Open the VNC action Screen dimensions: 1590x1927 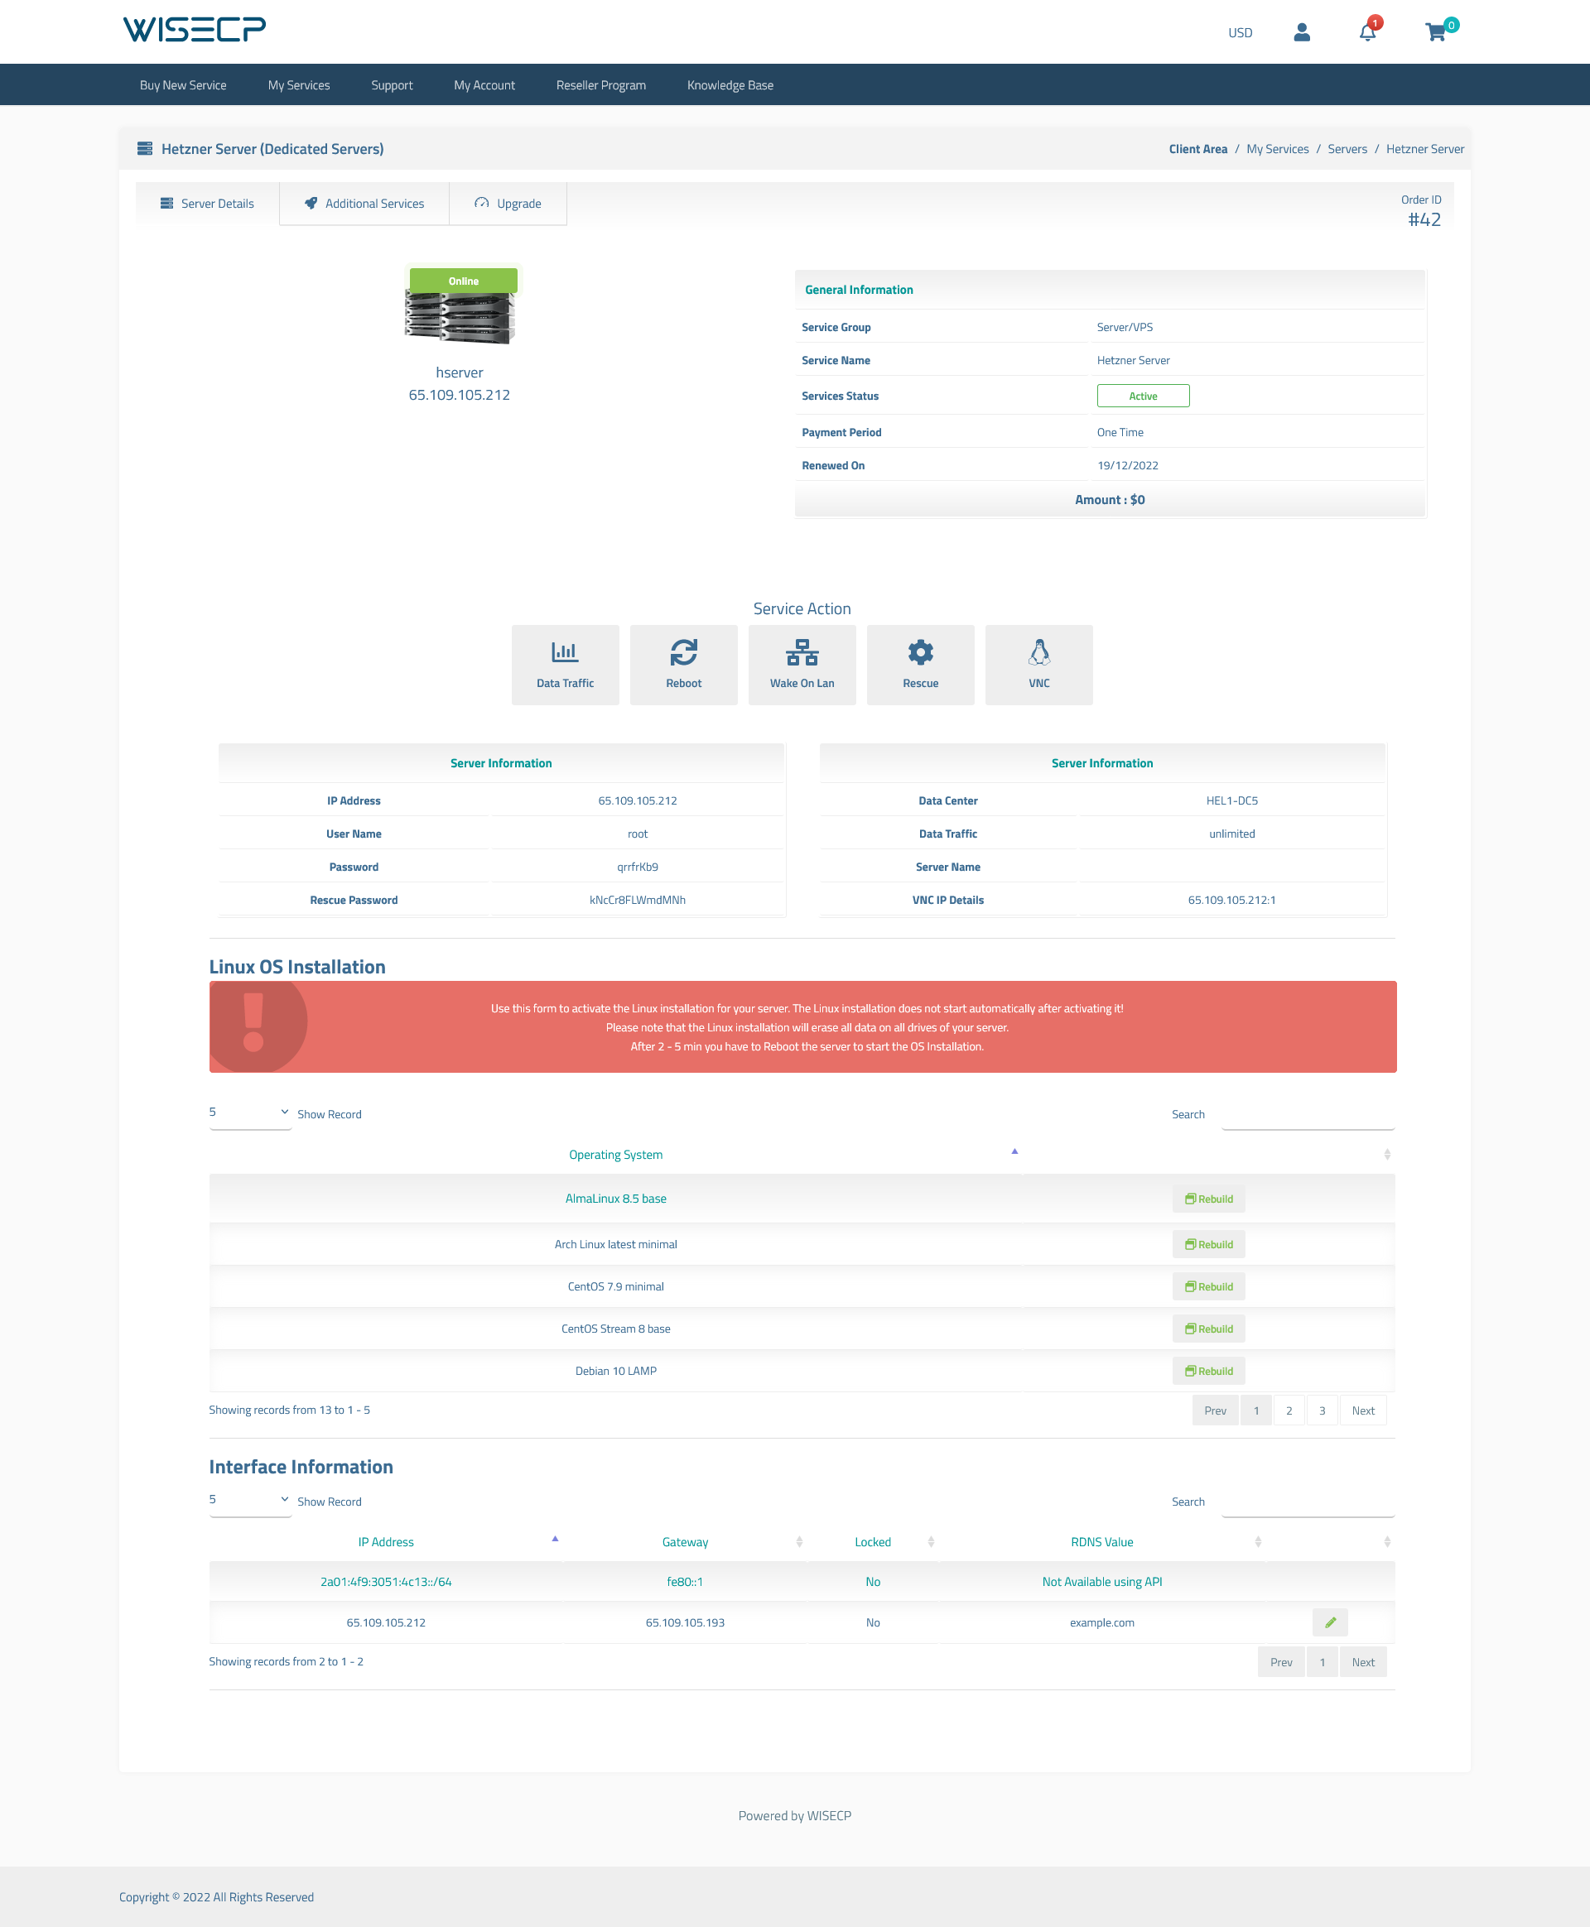pyautogui.click(x=1038, y=665)
